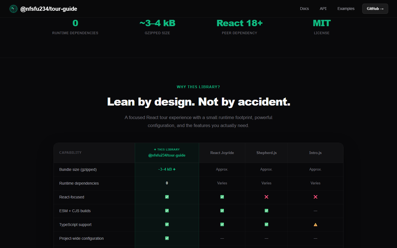
Task: Select the green check for React-focused under this library
Action: 167,197
